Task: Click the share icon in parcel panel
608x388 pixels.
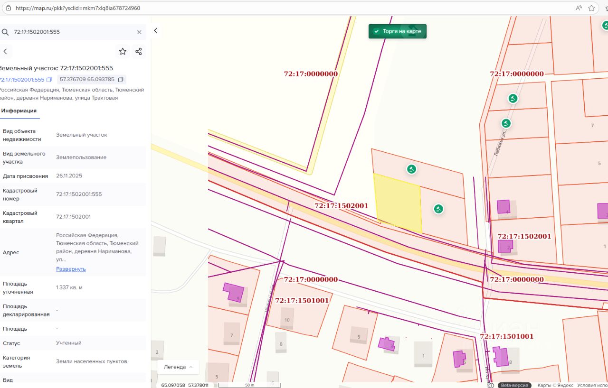Action: (139, 52)
